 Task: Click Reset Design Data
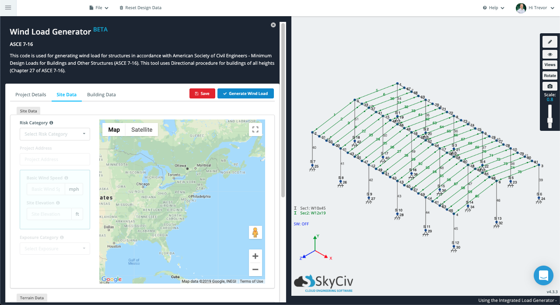point(140,7)
